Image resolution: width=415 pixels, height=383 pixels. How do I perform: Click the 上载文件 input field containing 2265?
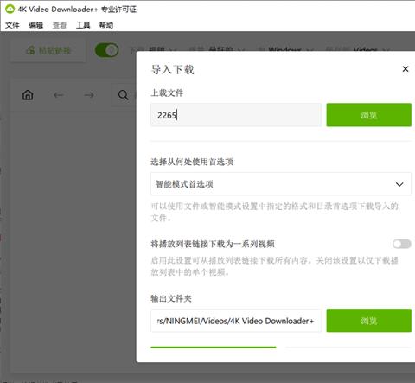coord(236,115)
